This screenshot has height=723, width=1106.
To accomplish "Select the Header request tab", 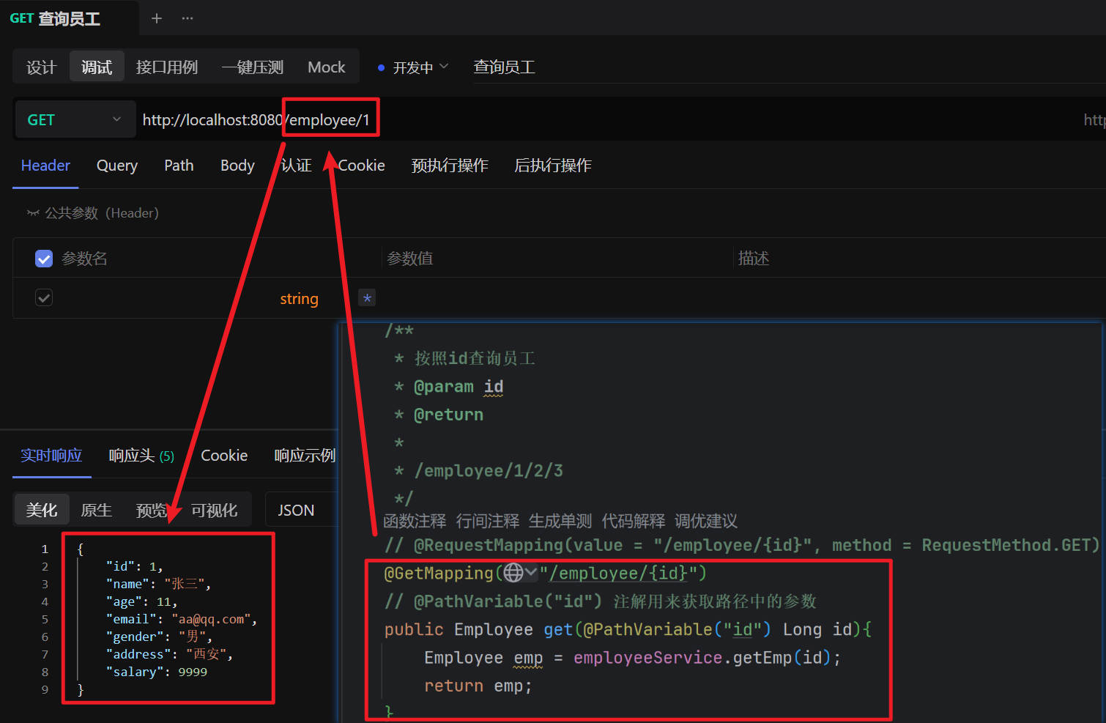I will tap(45, 166).
